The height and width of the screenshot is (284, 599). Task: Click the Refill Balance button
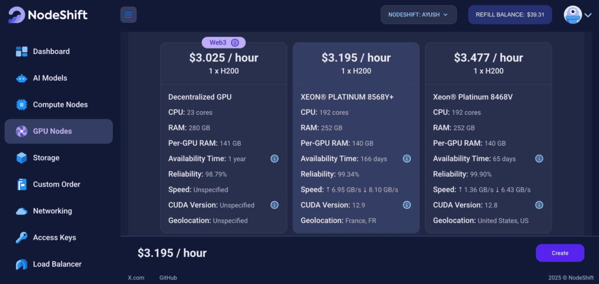tap(510, 15)
